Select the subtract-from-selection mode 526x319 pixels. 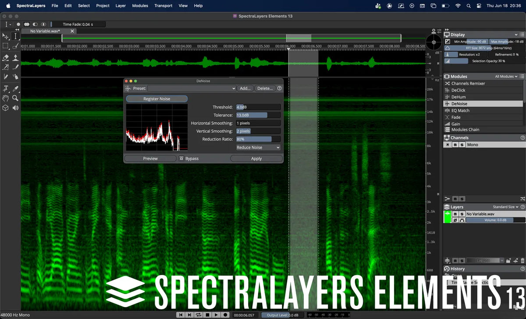click(35, 25)
